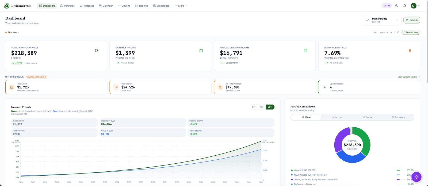Click the Next update countdown text
This screenshot has height=186, width=428.
point(386,33)
